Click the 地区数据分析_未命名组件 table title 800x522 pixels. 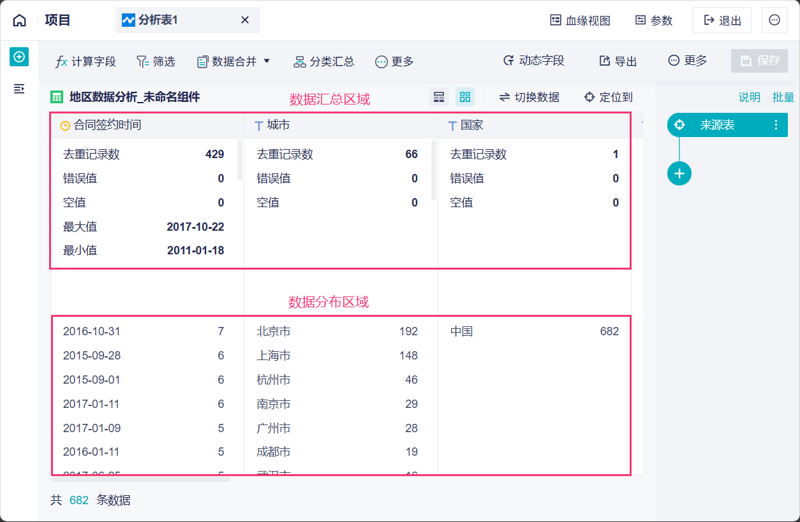pos(135,97)
